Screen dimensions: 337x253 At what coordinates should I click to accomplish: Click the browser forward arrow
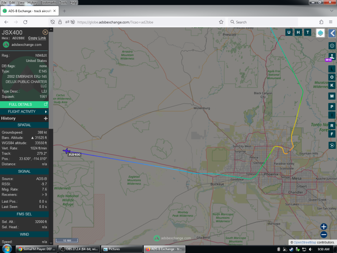[16, 22]
